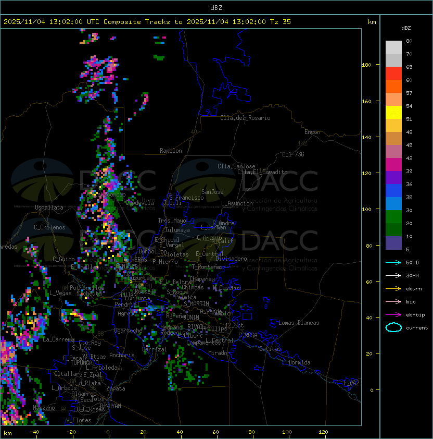Click the La_Carrera place label
This screenshot has height=439, width=433.
[x=59, y=339]
